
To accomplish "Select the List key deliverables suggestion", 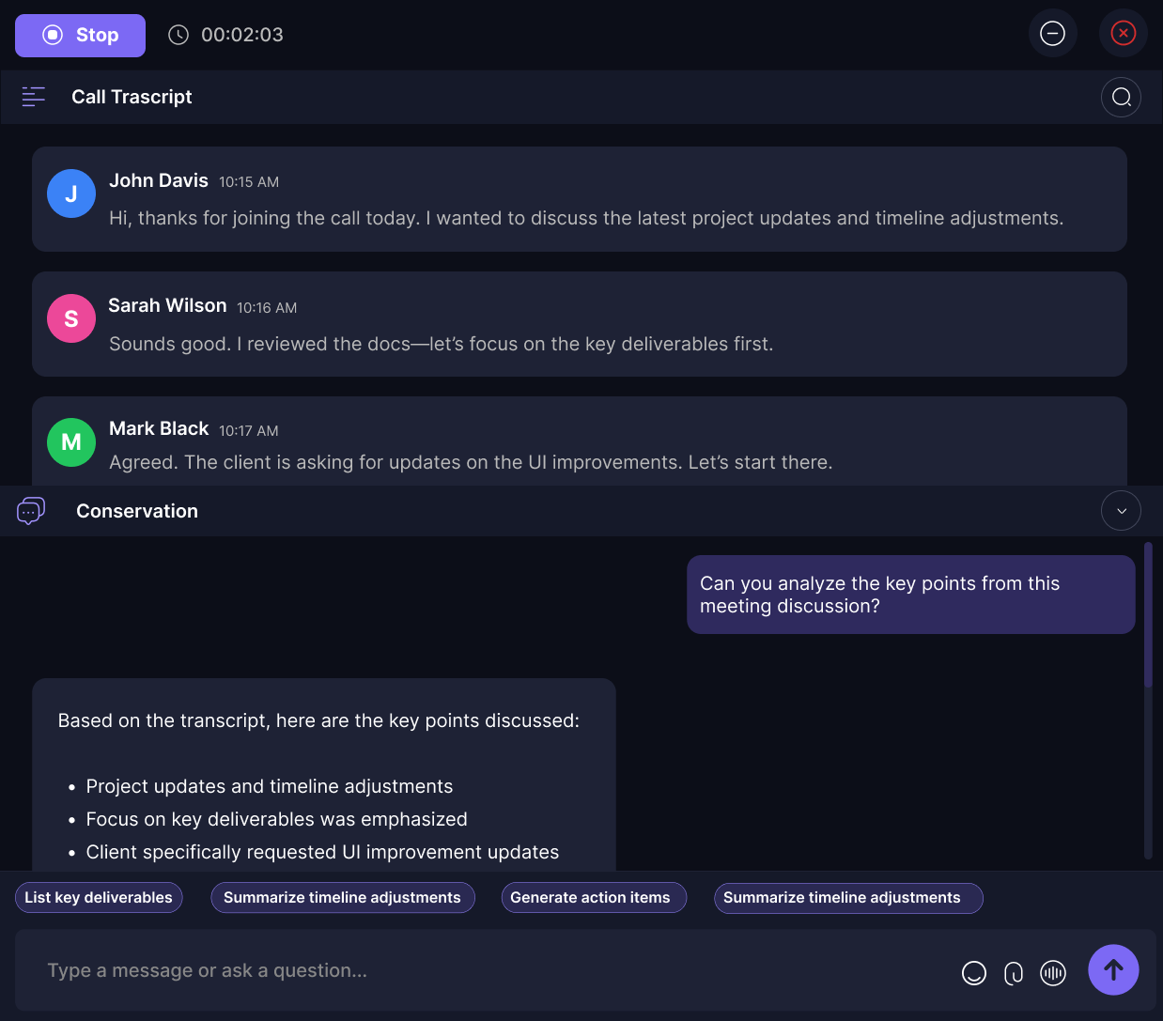I will click(99, 897).
